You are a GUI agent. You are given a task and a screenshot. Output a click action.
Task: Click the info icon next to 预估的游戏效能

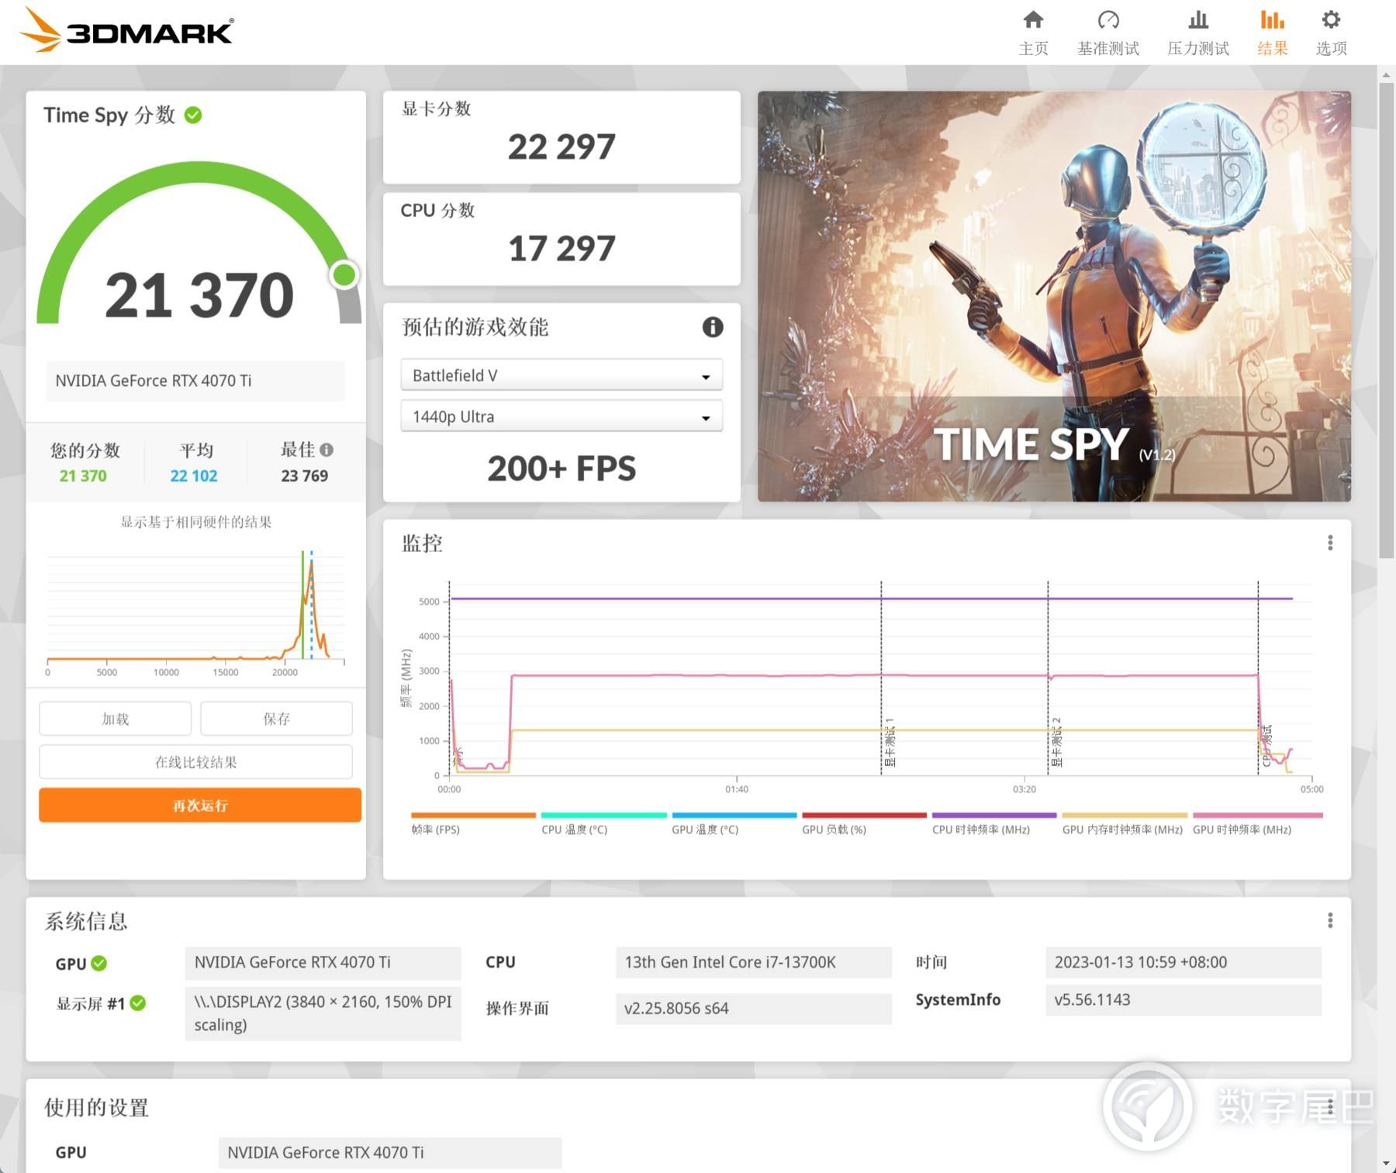click(713, 327)
